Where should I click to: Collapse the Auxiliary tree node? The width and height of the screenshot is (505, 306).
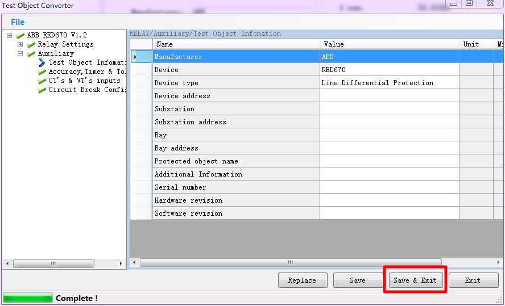pyautogui.click(x=20, y=53)
